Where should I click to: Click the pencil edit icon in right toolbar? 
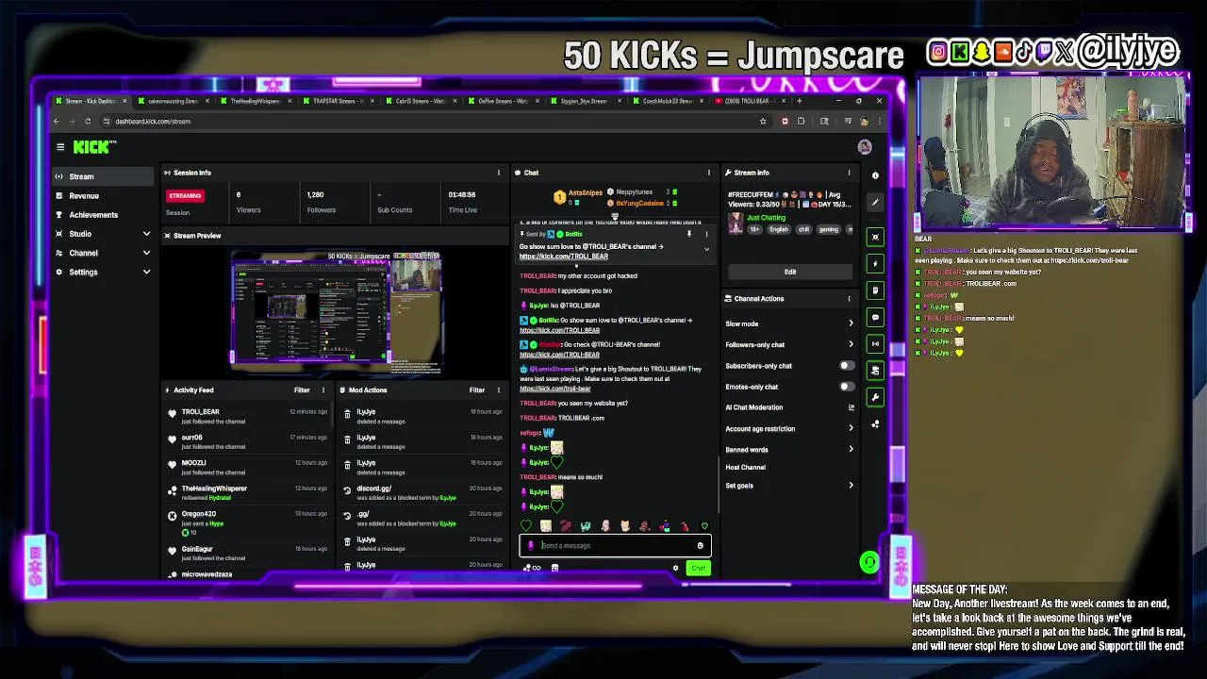[875, 202]
